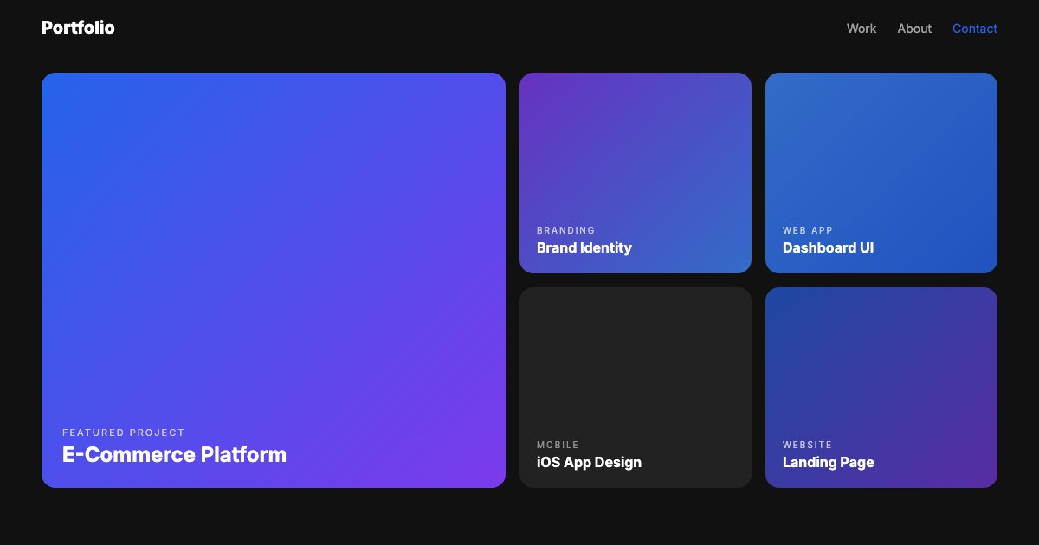The image size is (1039, 545).
Task: Click the WEBSITE category label
Action: pyautogui.click(x=807, y=445)
